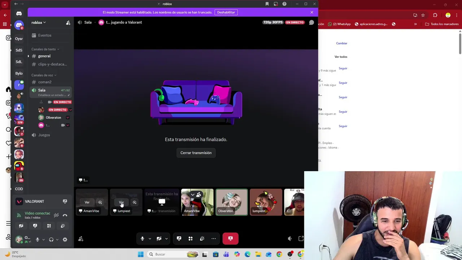Image resolution: width=462 pixels, height=260 pixels.
Task: Share your screen from call control bar
Action: pyautogui.click(x=179, y=238)
